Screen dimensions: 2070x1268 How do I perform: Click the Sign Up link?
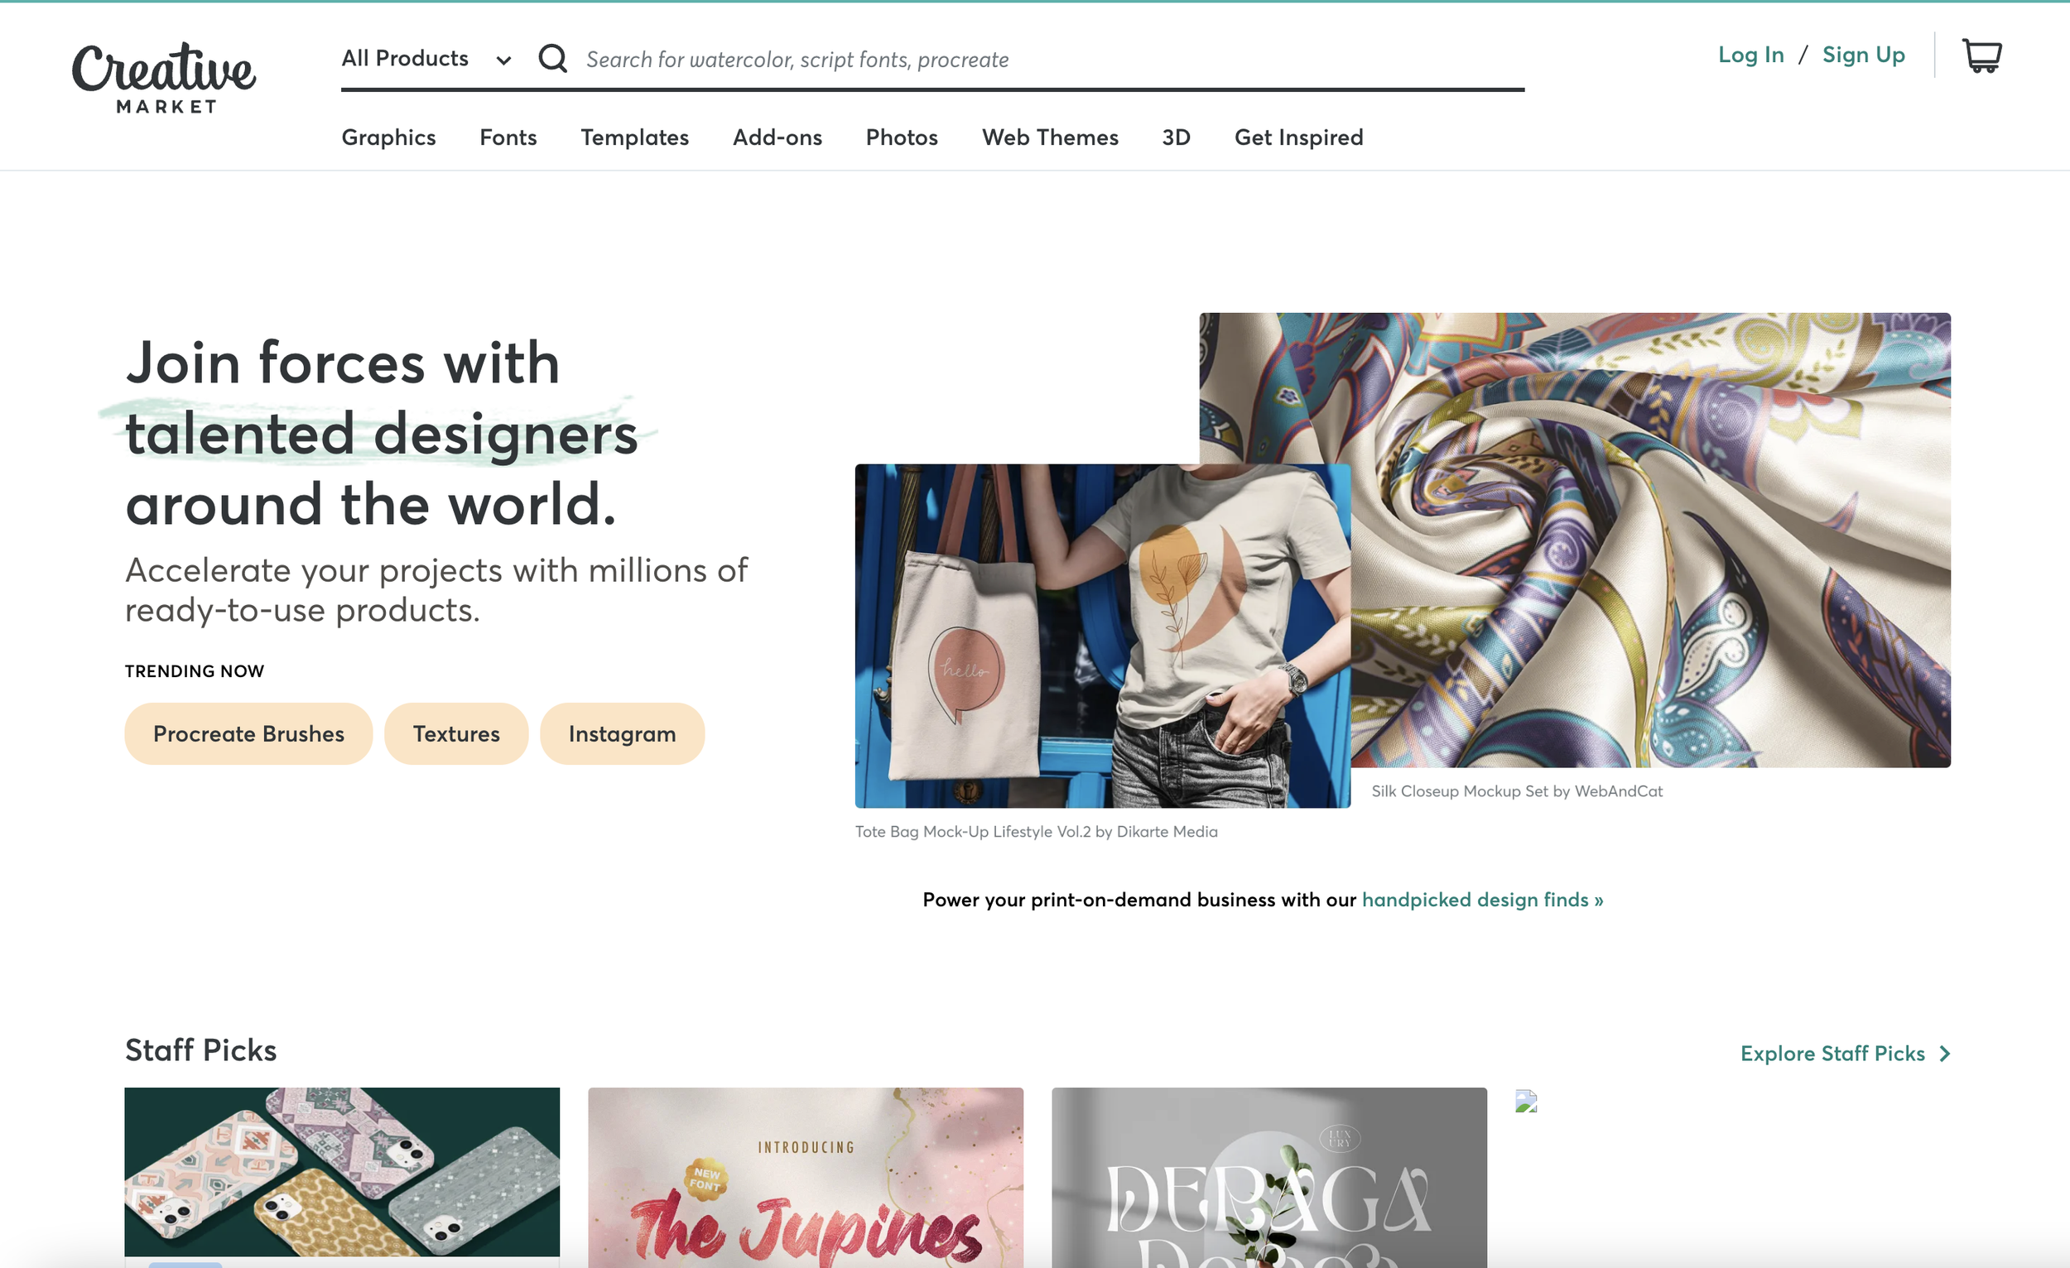click(1862, 55)
